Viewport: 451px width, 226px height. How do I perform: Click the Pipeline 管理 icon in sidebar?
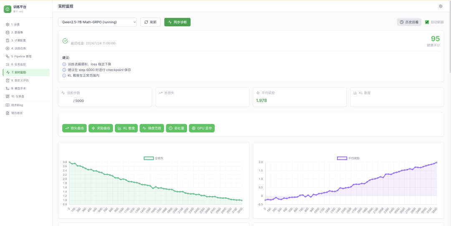(x=8, y=56)
